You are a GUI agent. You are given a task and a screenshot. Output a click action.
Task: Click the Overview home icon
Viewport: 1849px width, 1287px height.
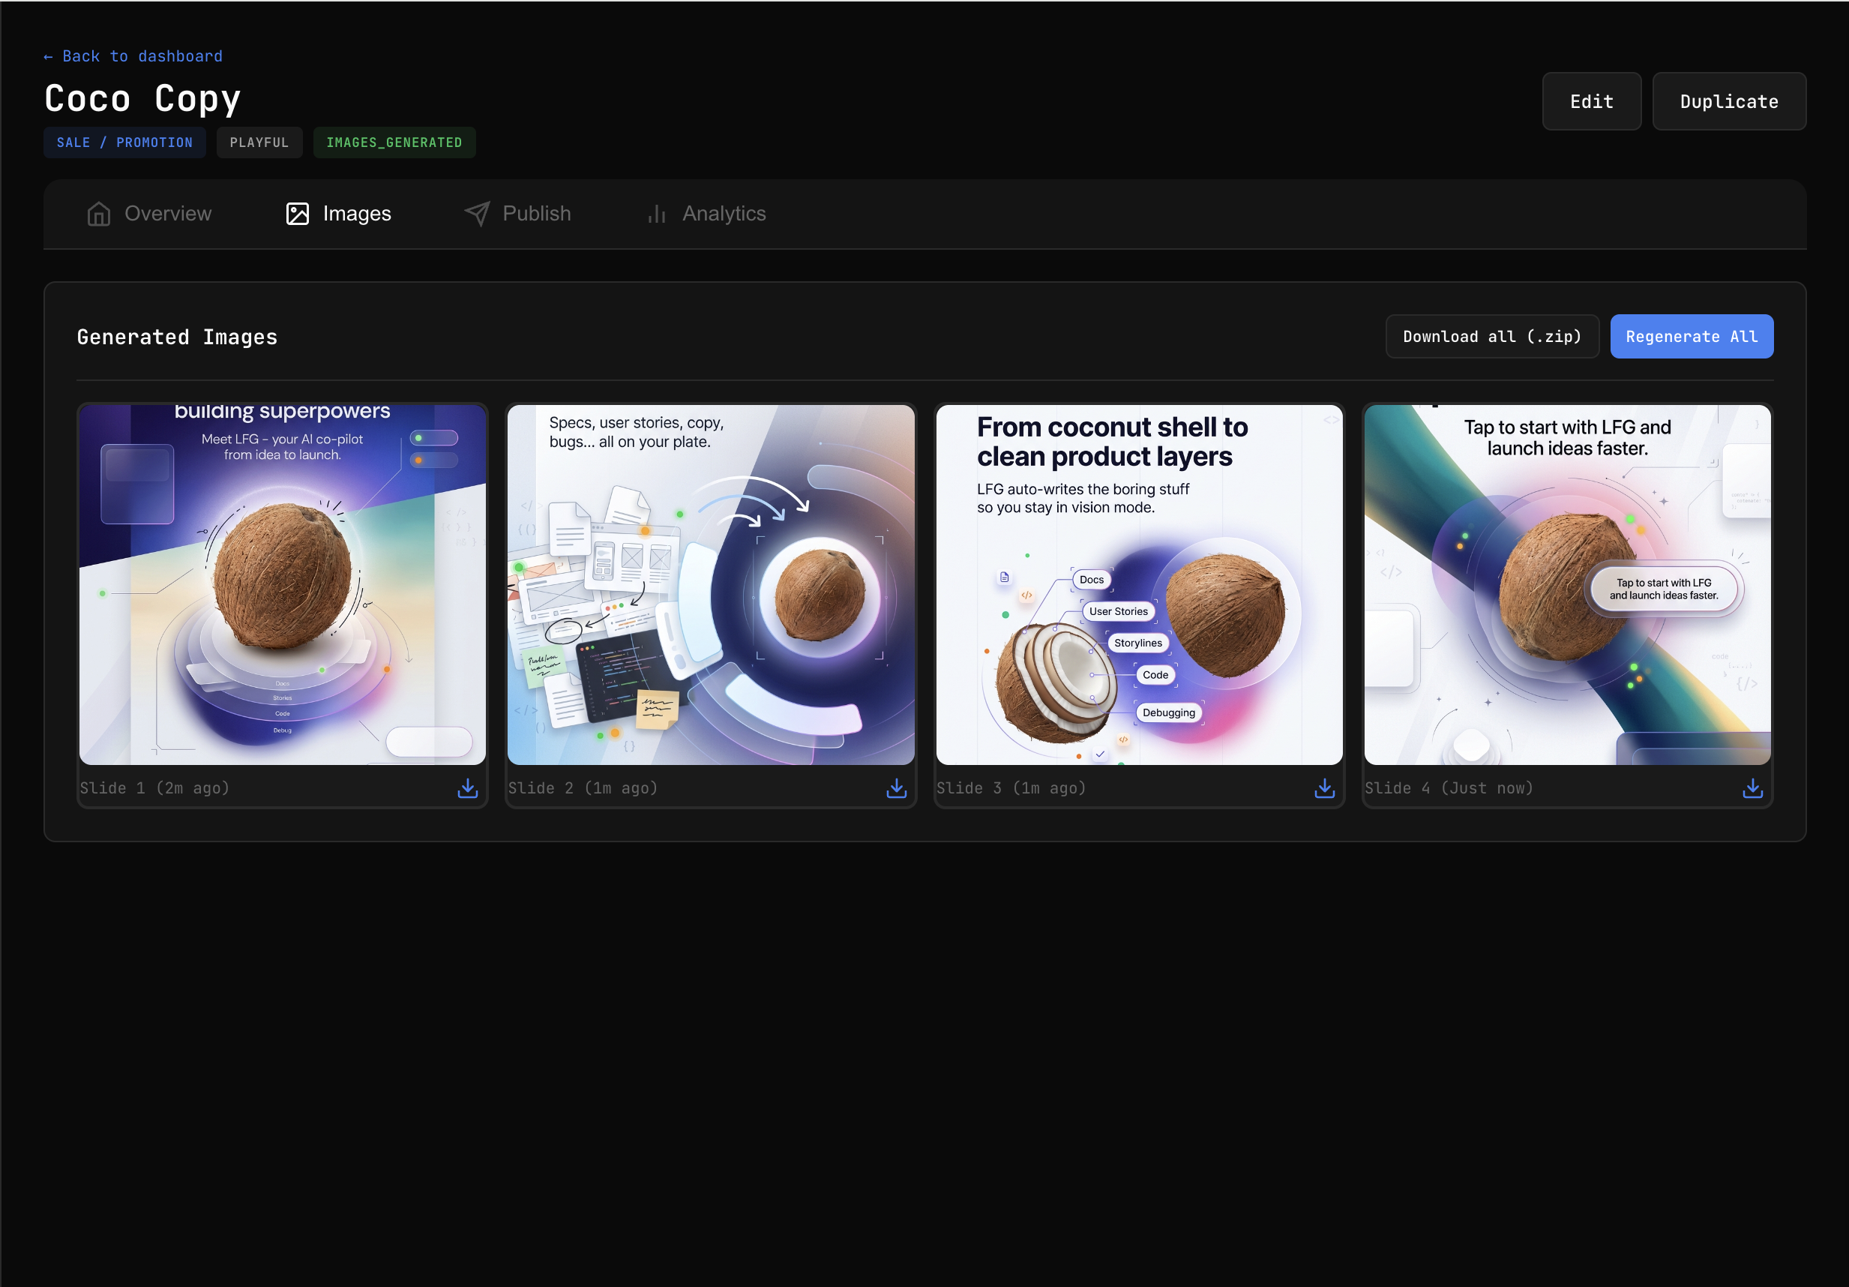click(99, 214)
